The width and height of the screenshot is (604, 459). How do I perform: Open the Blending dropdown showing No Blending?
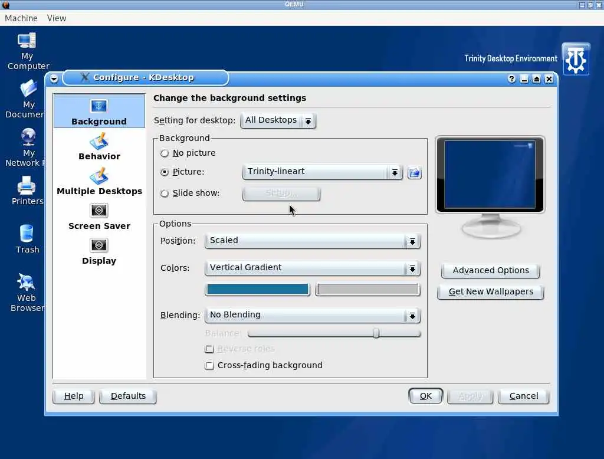(x=313, y=316)
